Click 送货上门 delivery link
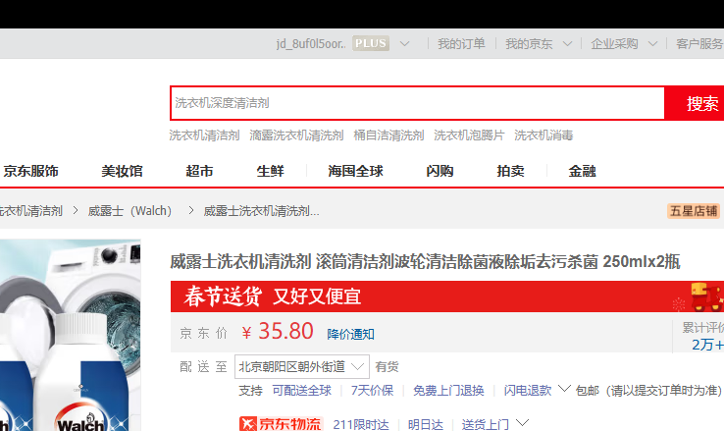Image resolution: width=724 pixels, height=431 pixels. click(x=486, y=424)
